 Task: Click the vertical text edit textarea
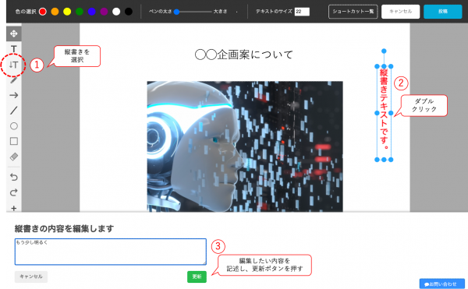111,252
